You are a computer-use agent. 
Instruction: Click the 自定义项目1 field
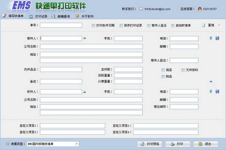[x=72, y=126]
